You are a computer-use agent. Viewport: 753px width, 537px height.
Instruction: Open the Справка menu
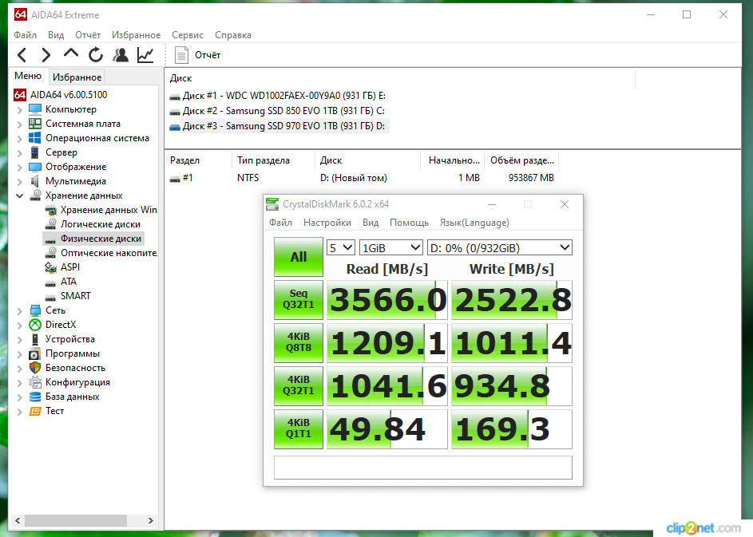[x=233, y=35]
